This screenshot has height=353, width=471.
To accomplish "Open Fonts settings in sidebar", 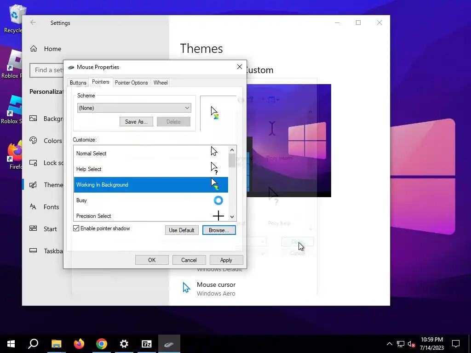I will pos(46,207).
